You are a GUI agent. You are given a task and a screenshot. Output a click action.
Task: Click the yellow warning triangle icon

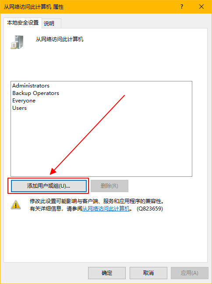click(x=16, y=205)
